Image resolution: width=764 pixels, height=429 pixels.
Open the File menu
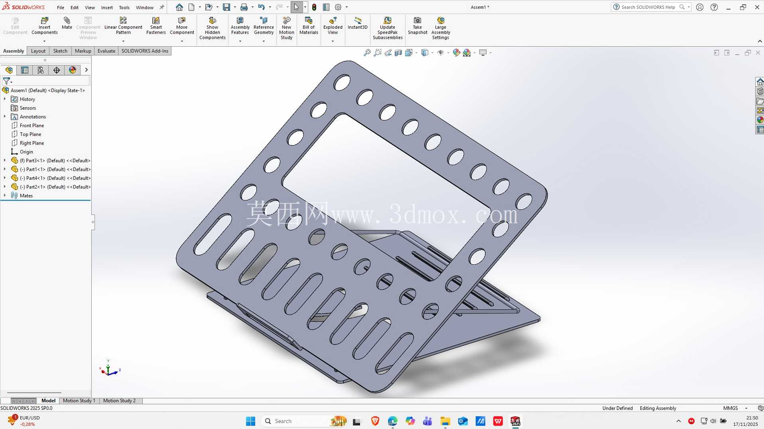61,8
